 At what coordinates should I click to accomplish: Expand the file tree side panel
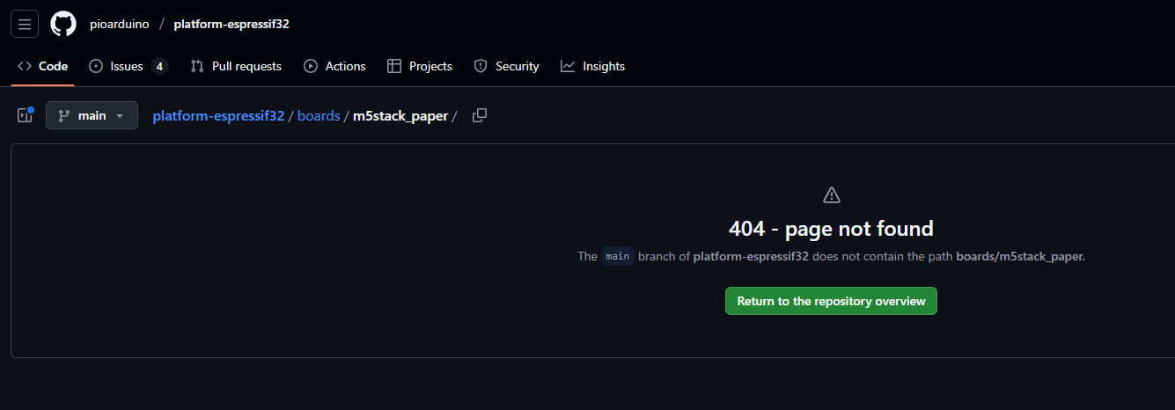click(25, 115)
